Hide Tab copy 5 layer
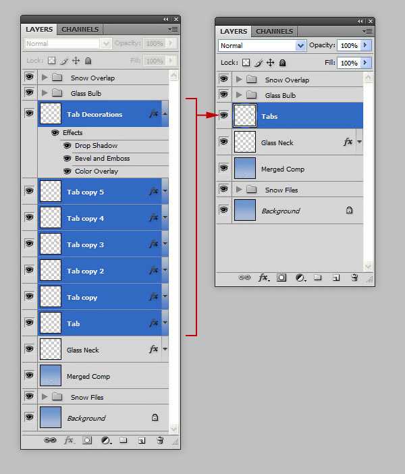405x474 pixels. (x=29, y=191)
